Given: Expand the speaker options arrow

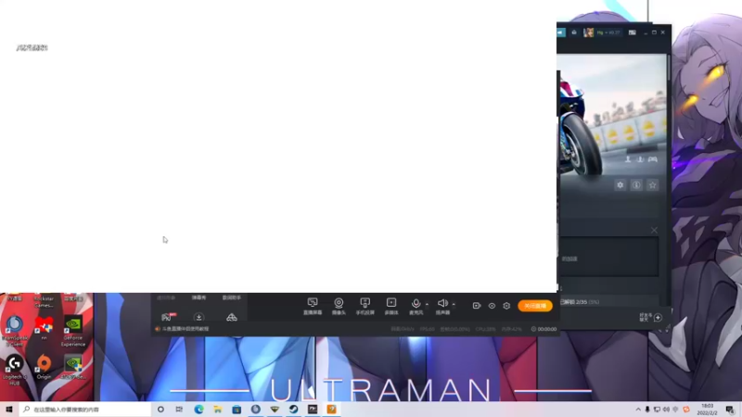Looking at the screenshot, I should [454, 304].
